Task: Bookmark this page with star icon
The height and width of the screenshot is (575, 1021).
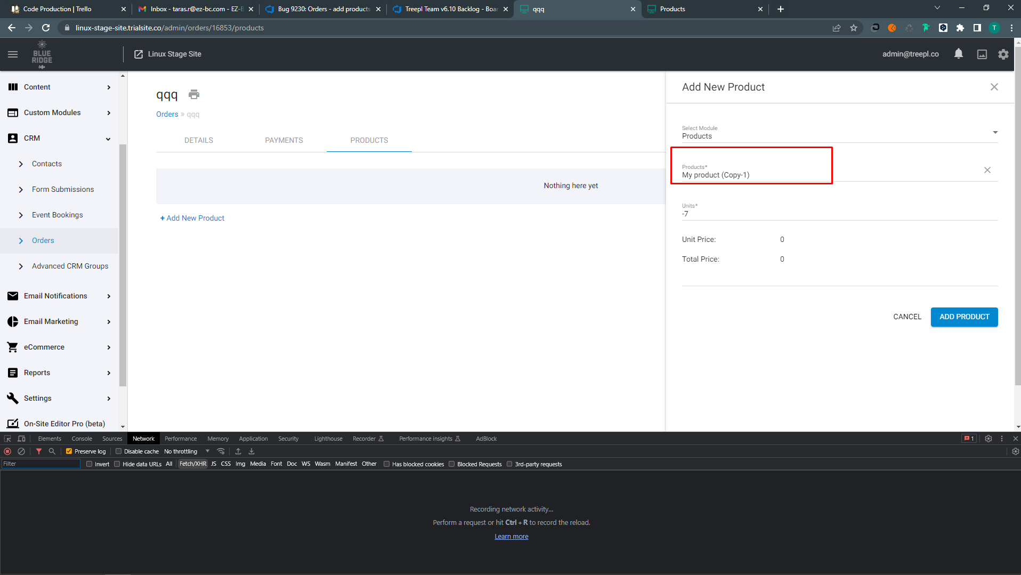Action: coord(854,28)
